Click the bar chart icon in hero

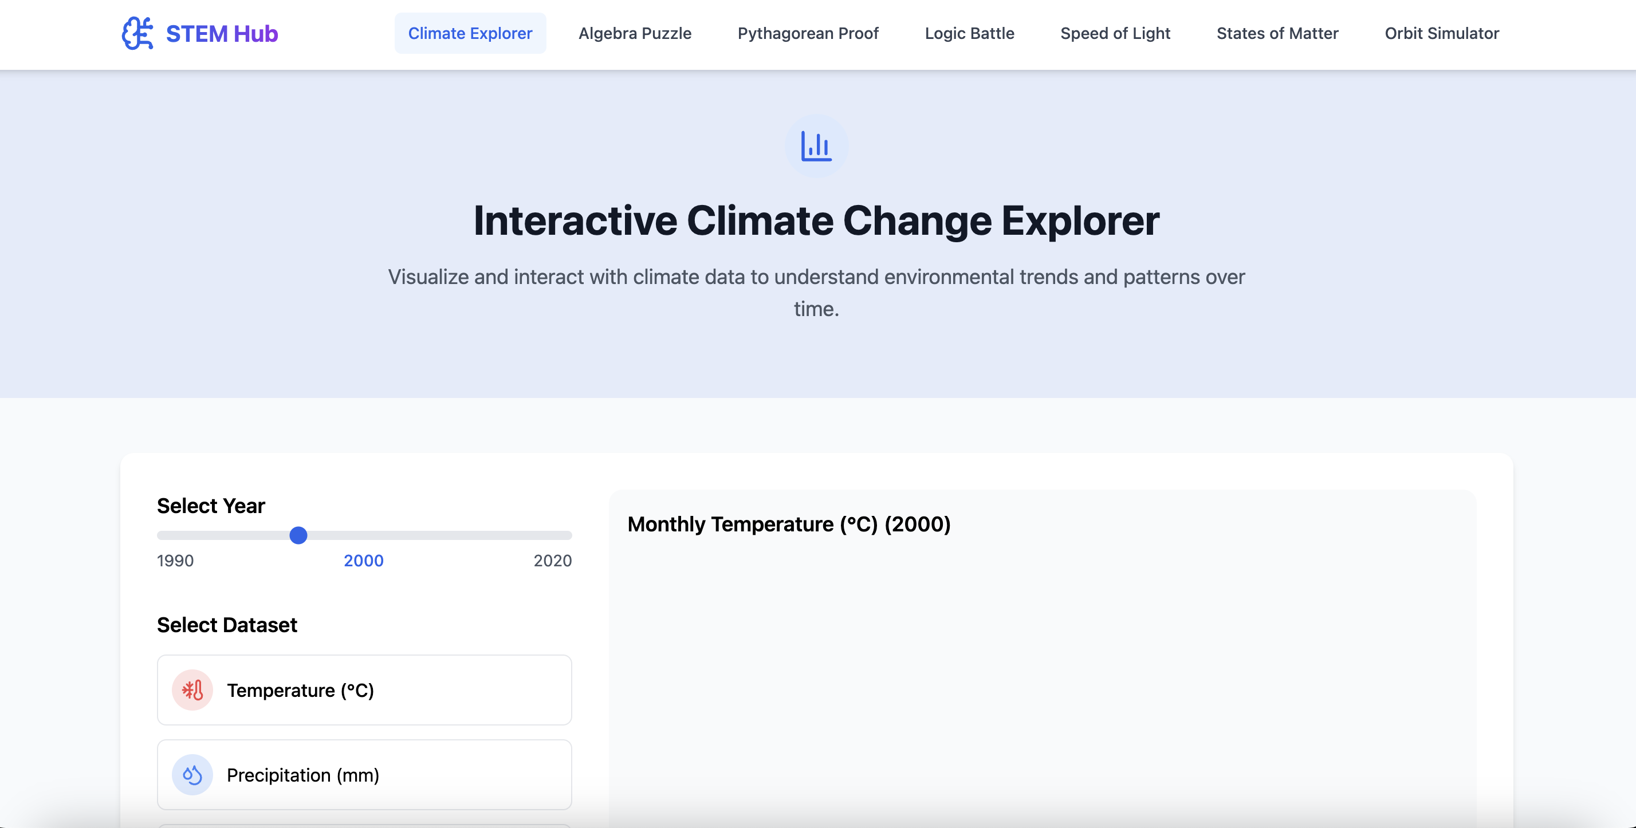pyautogui.click(x=816, y=146)
